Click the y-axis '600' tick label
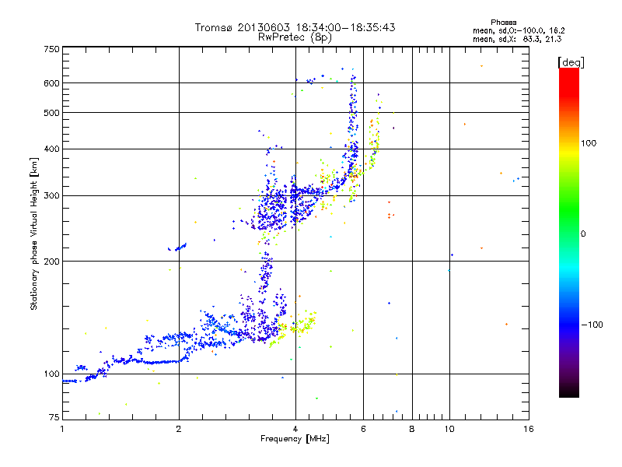 [51, 83]
